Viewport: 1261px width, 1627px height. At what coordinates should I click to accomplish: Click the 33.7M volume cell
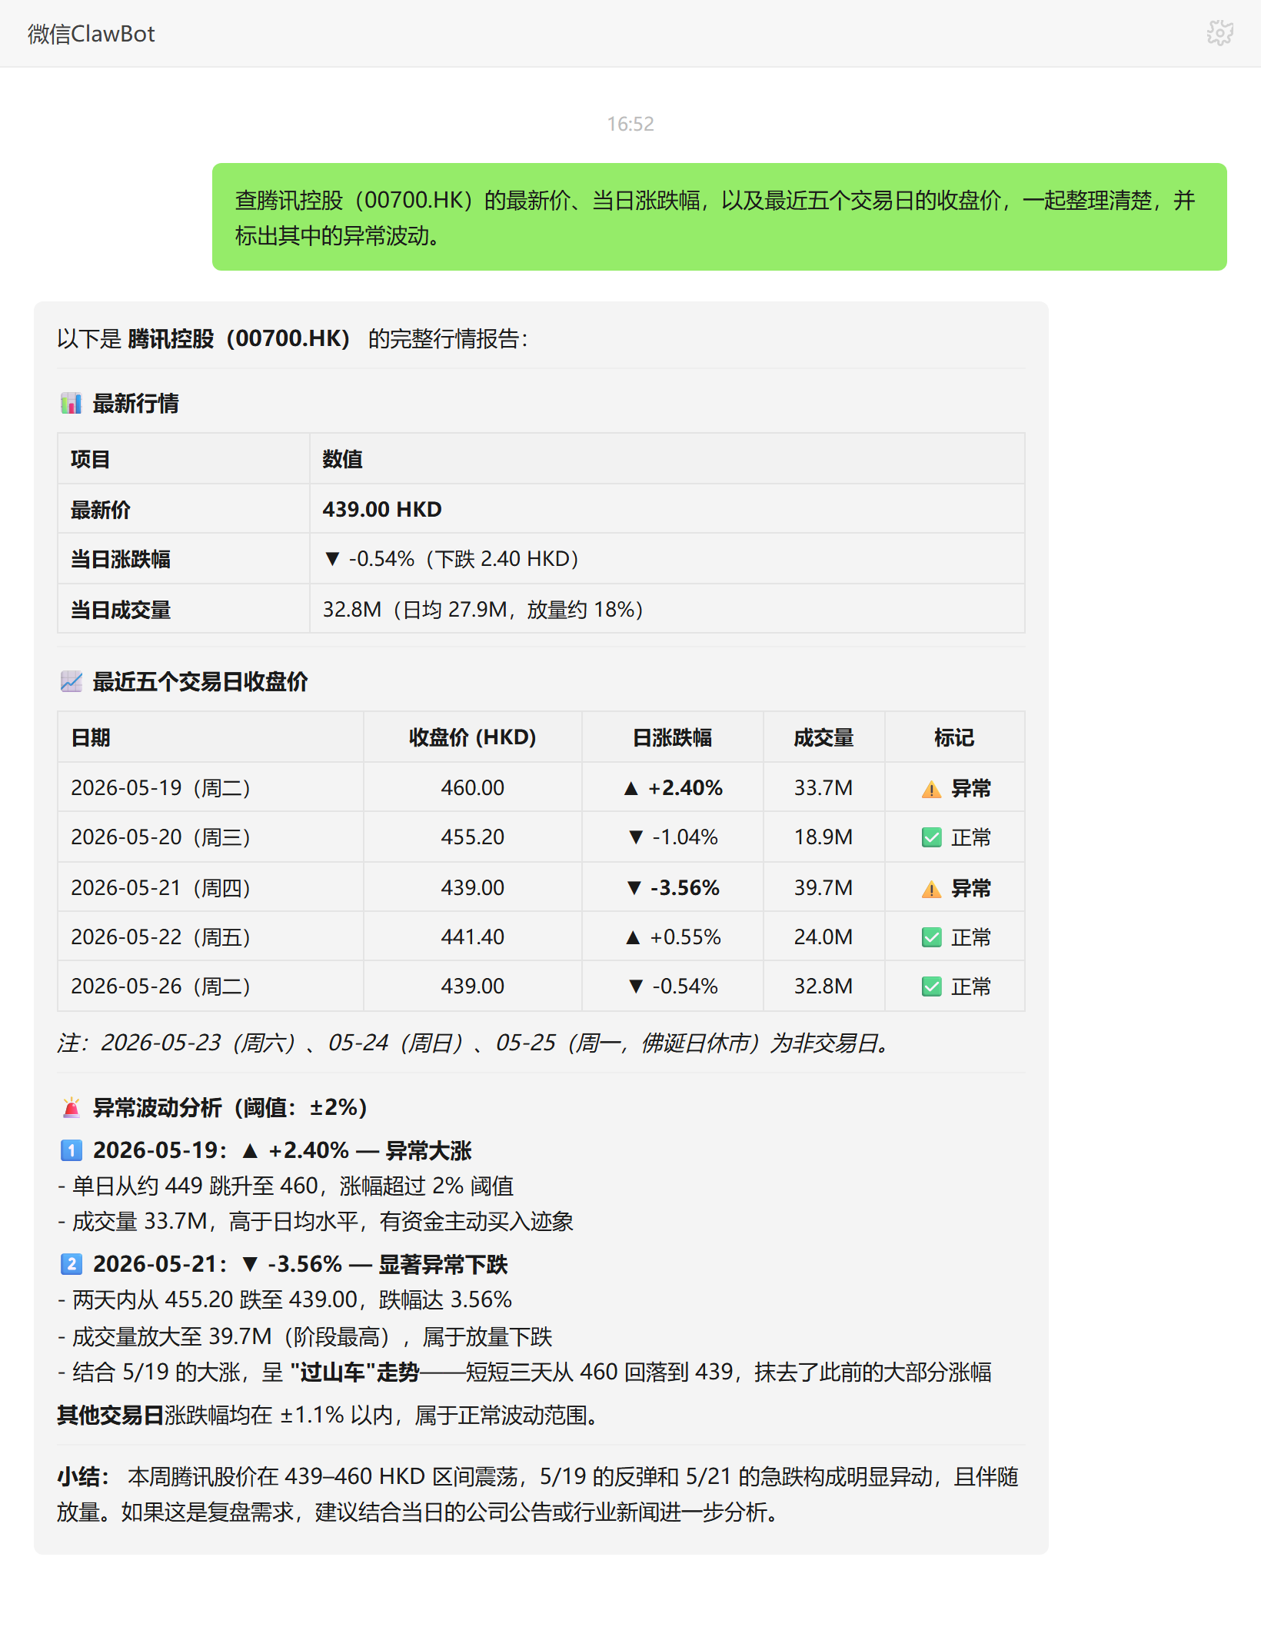click(x=823, y=788)
